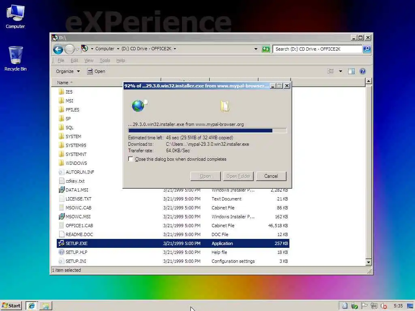This screenshot has height=311, width=415.
Task: Click the download progress bar
Action: [x=207, y=130]
